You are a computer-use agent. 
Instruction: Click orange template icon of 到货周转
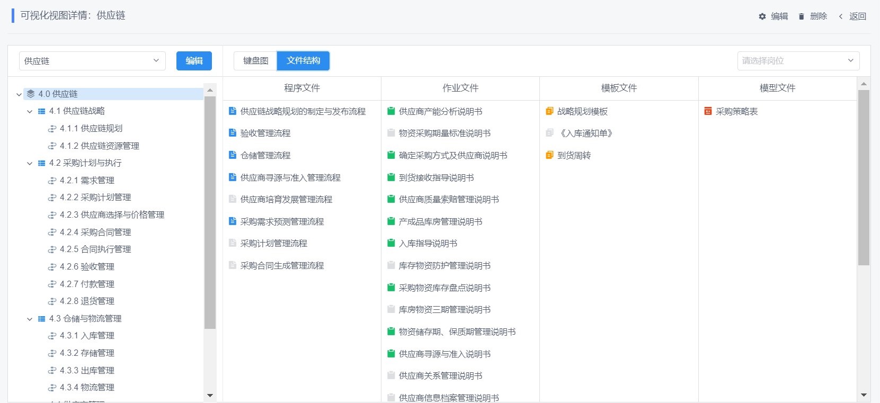coord(549,155)
